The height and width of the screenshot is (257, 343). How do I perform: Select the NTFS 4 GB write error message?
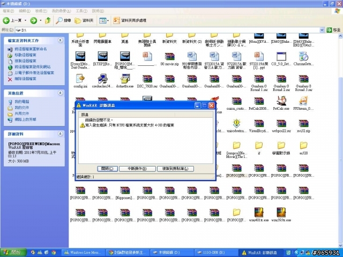[130, 125]
